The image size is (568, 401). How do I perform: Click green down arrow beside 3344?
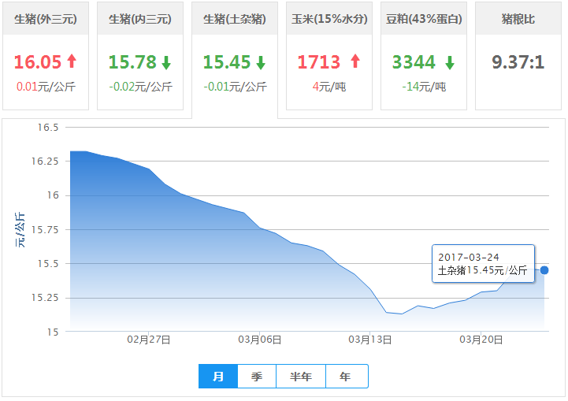pos(450,62)
